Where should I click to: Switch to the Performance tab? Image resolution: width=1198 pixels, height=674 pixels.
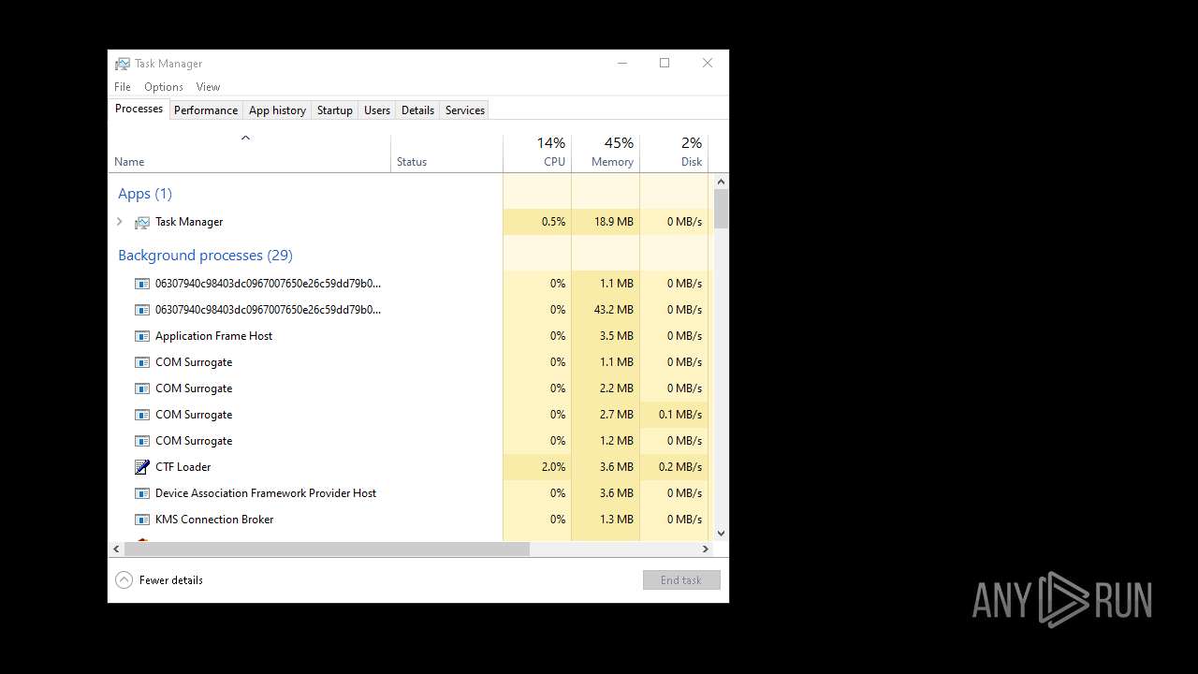coord(206,110)
